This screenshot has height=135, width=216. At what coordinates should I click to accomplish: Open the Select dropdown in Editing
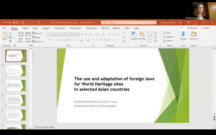pos(169,41)
